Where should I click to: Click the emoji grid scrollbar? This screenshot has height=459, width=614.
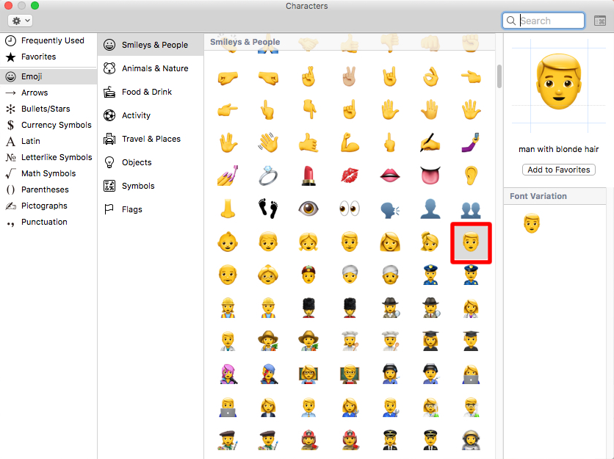pyautogui.click(x=499, y=76)
